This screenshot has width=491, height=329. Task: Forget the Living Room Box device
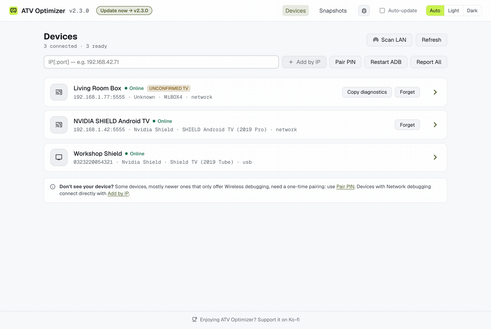click(x=407, y=92)
